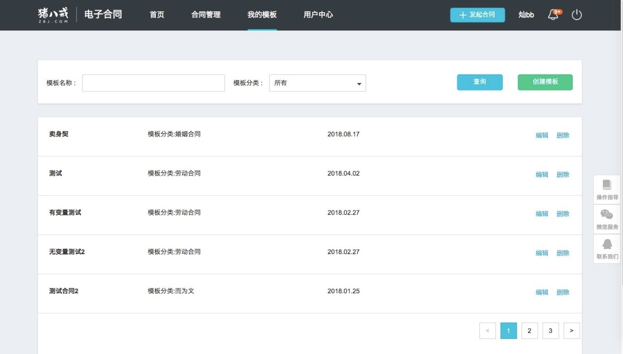
Task: Click the 无变量测试2 template name
Action: [x=67, y=251]
